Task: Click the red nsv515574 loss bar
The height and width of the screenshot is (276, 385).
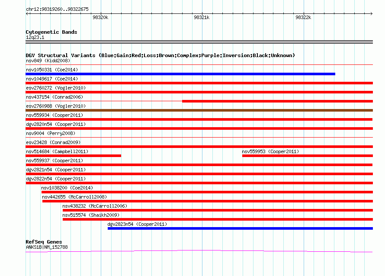Action: click(218, 219)
